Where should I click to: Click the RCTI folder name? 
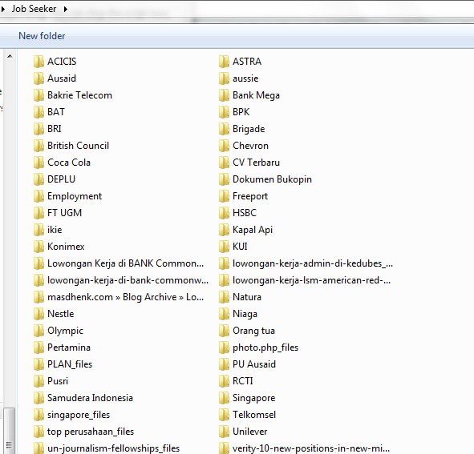coord(243,381)
